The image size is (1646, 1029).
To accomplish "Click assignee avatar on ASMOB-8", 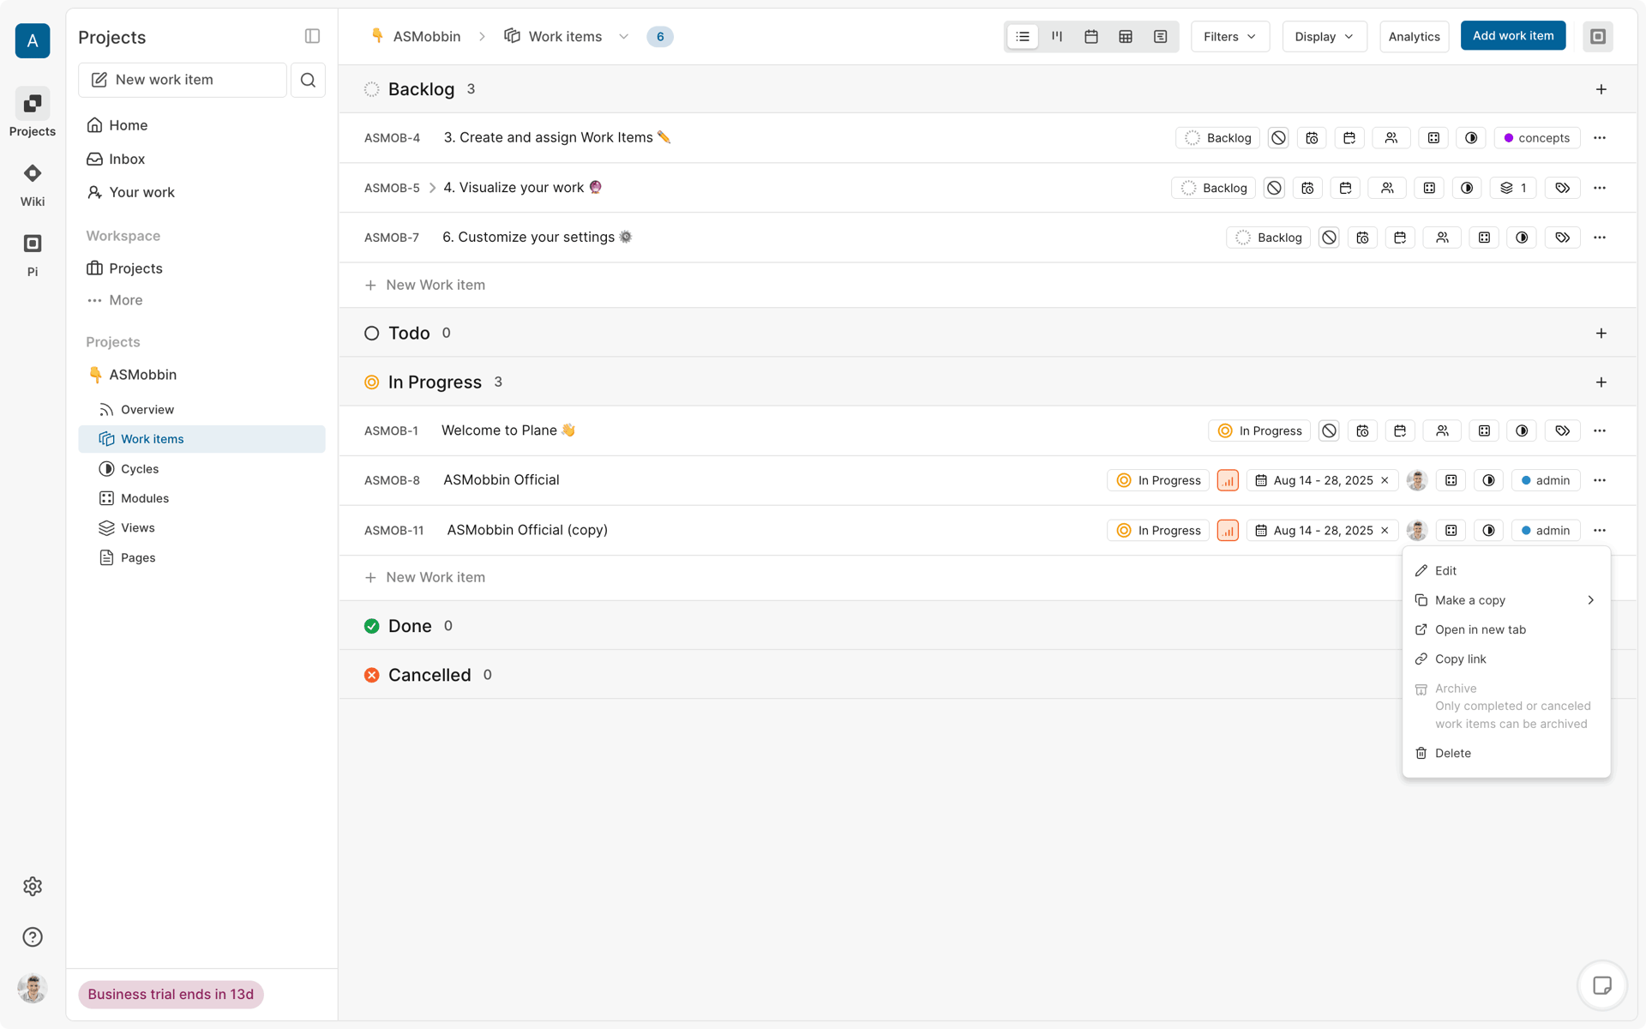I will click(1416, 481).
